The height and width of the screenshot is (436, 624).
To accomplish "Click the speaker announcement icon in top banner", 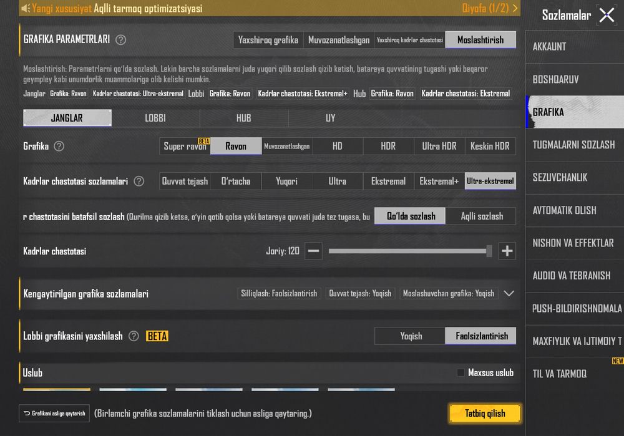I will (x=26, y=8).
